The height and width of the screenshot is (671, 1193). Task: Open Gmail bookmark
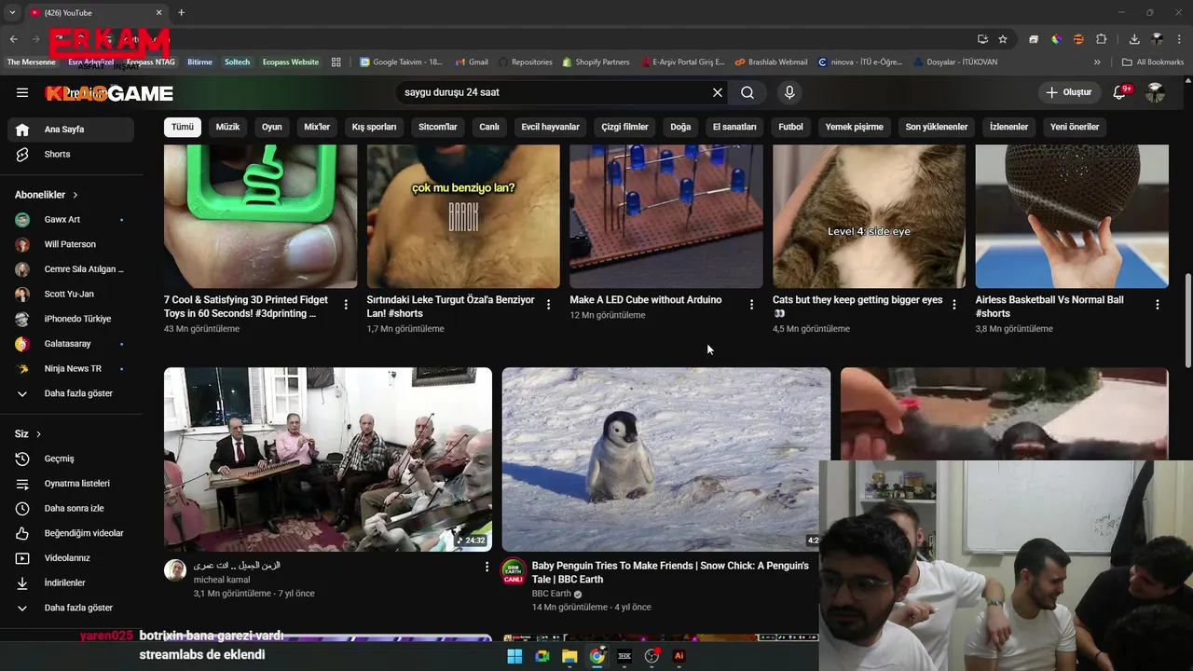[472, 62]
